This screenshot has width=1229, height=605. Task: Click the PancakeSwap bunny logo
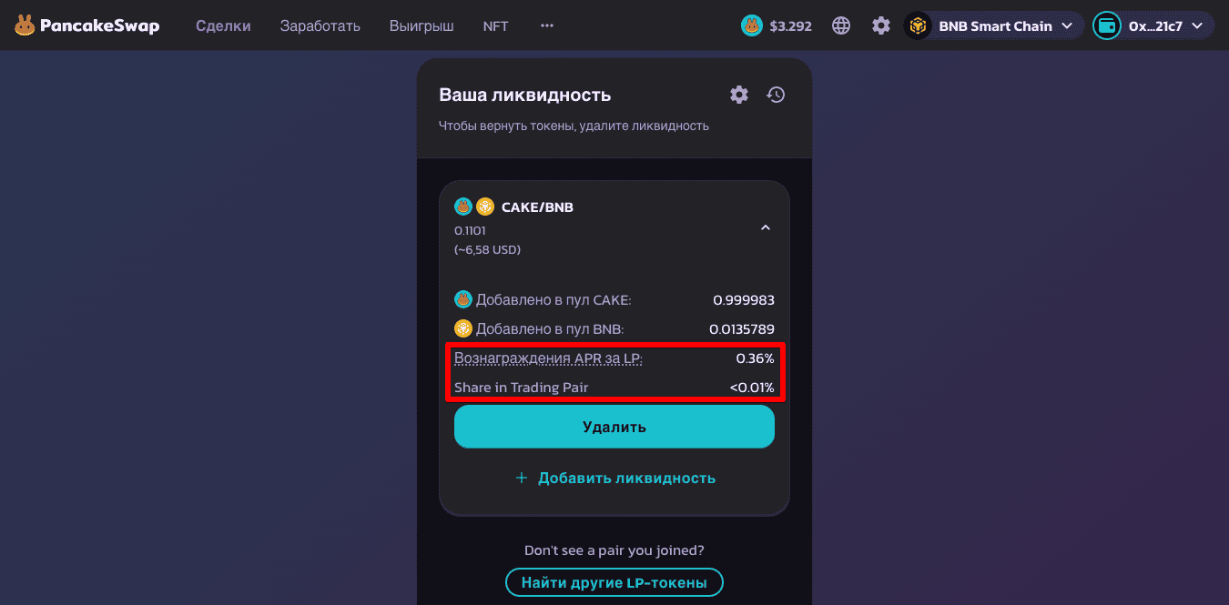pos(25,25)
